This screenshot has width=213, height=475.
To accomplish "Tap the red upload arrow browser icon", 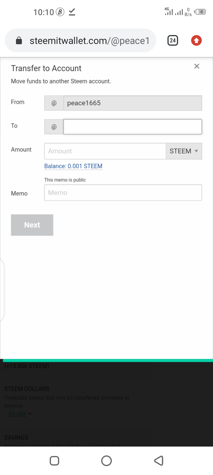I will point(196,40).
